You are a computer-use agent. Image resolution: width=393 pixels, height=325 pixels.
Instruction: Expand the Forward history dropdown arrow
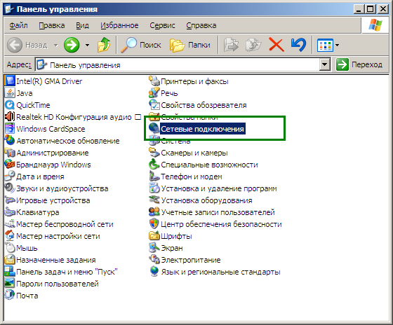[87, 46]
